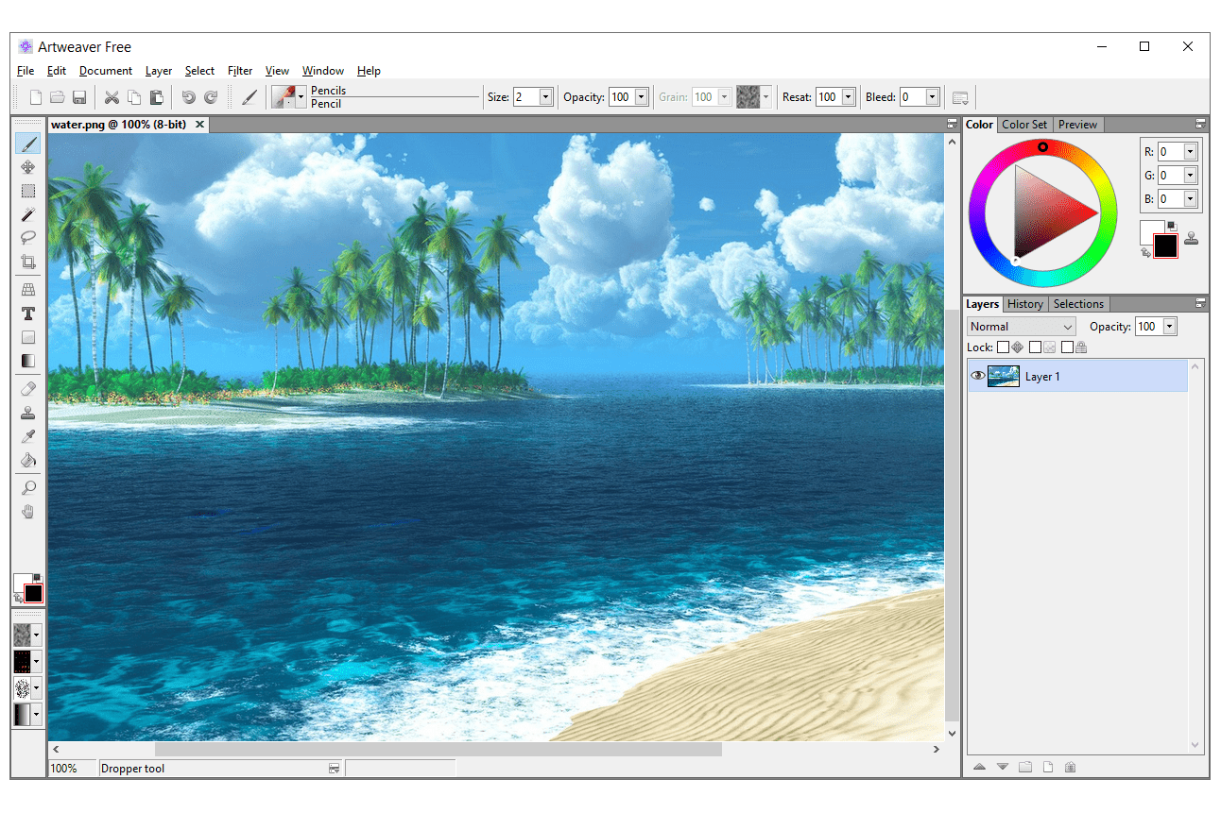Hide Layer 1 using the eye icon
The image size is (1221, 813).
point(978,376)
